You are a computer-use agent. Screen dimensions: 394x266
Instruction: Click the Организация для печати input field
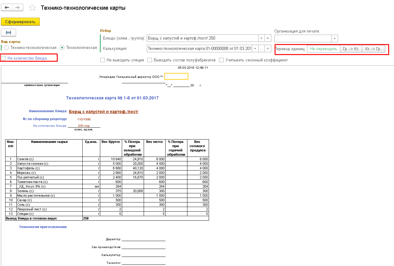pyautogui.click(x=303, y=39)
